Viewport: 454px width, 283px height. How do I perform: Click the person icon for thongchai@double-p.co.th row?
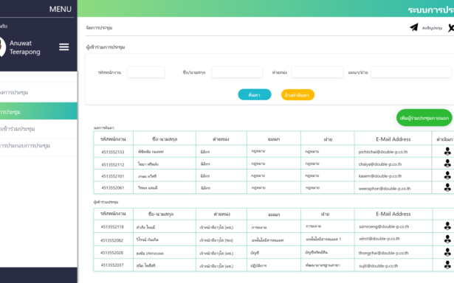point(447,252)
